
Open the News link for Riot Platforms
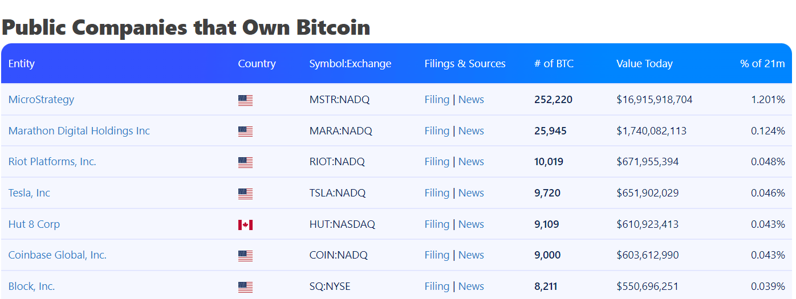pyautogui.click(x=471, y=162)
